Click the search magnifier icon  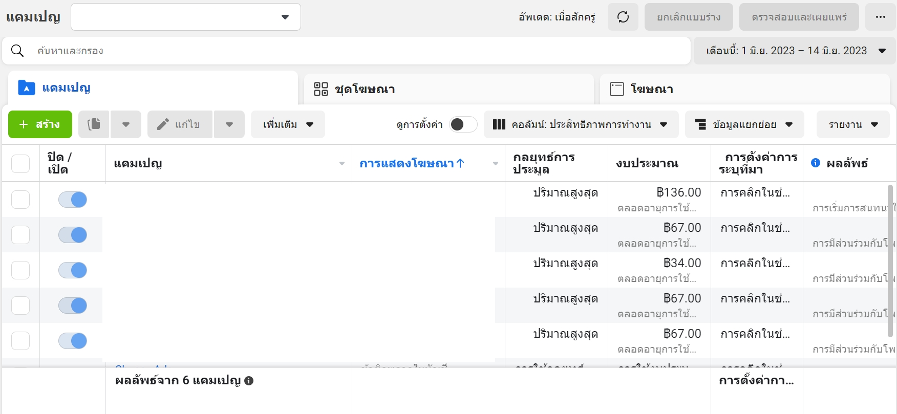tap(17, 51)
